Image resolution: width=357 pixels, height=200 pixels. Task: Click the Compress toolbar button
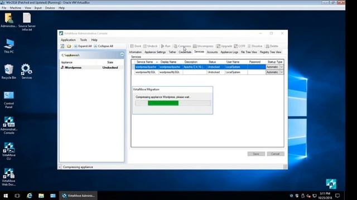pyautogui.click(x=182, y=46)
